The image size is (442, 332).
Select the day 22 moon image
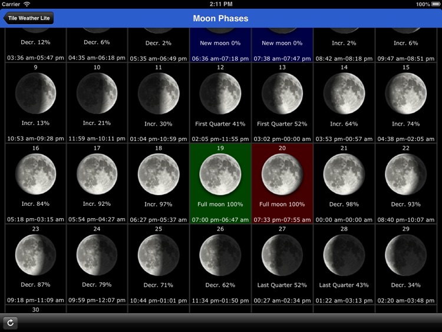pyautogui.click(x=405, y=175)
